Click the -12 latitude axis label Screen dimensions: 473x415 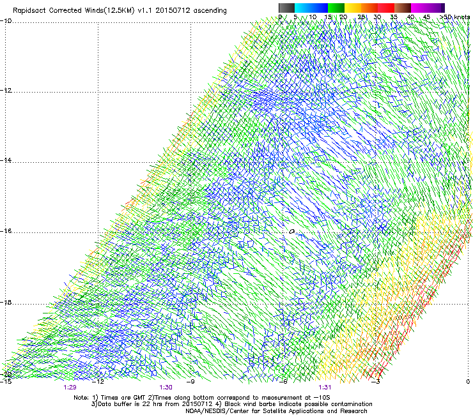pos(6,91)
